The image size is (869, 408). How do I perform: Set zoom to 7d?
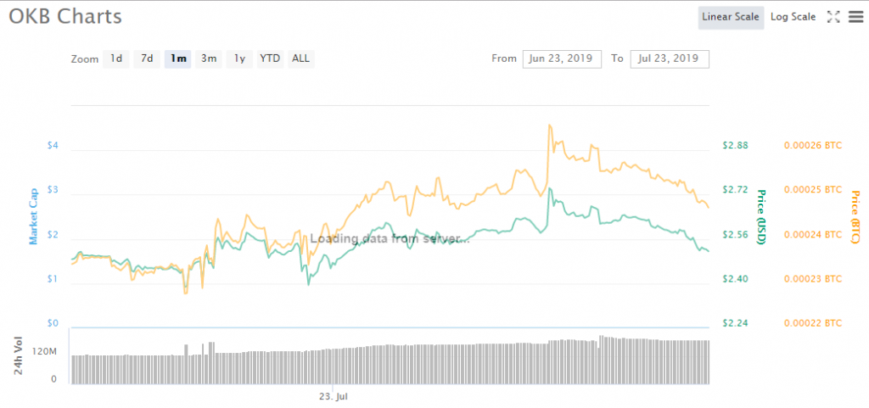147,59
